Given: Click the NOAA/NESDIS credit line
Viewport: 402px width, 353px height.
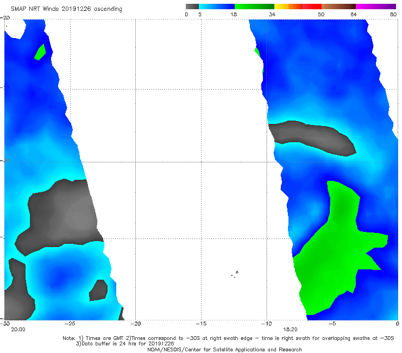Looking at the screenshot, I should pyautogui.click(x=224, y=349).
